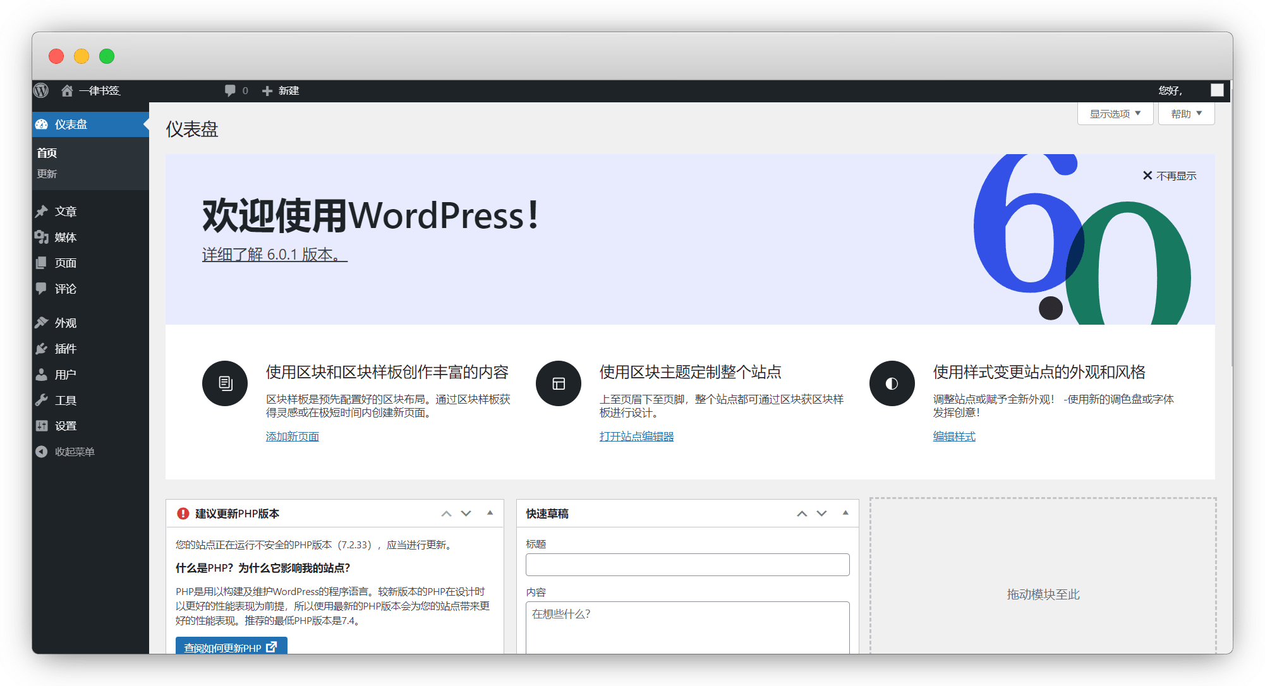Select the 更新 submenu item
The image size is (1265, 686).
47,174
